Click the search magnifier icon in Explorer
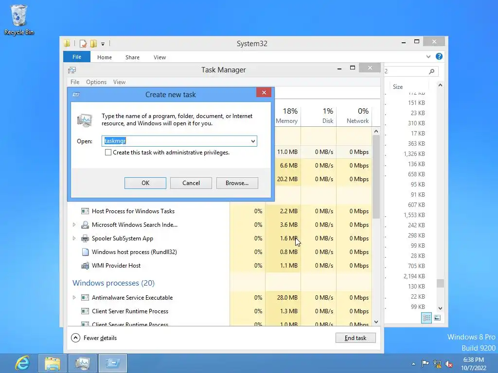The height and width of the screenshot is (373, 498). tap(432, 71)
